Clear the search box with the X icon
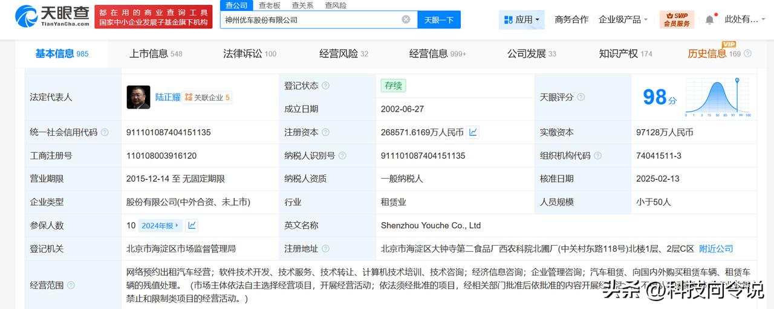The image size is (774, 309). 406,19
